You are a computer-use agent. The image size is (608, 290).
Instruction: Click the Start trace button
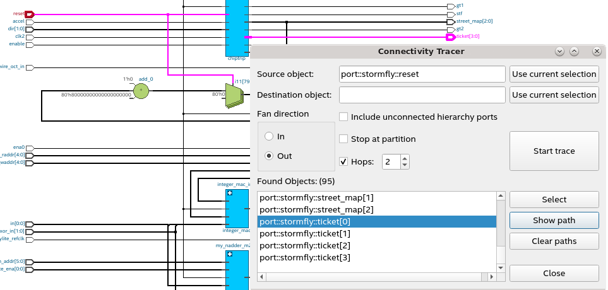click(554, 151)
